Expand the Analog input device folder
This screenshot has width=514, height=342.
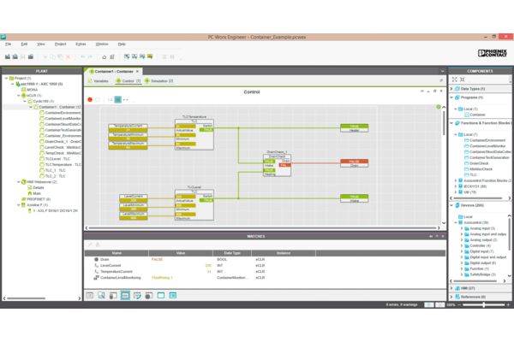[x=462, y=228]
